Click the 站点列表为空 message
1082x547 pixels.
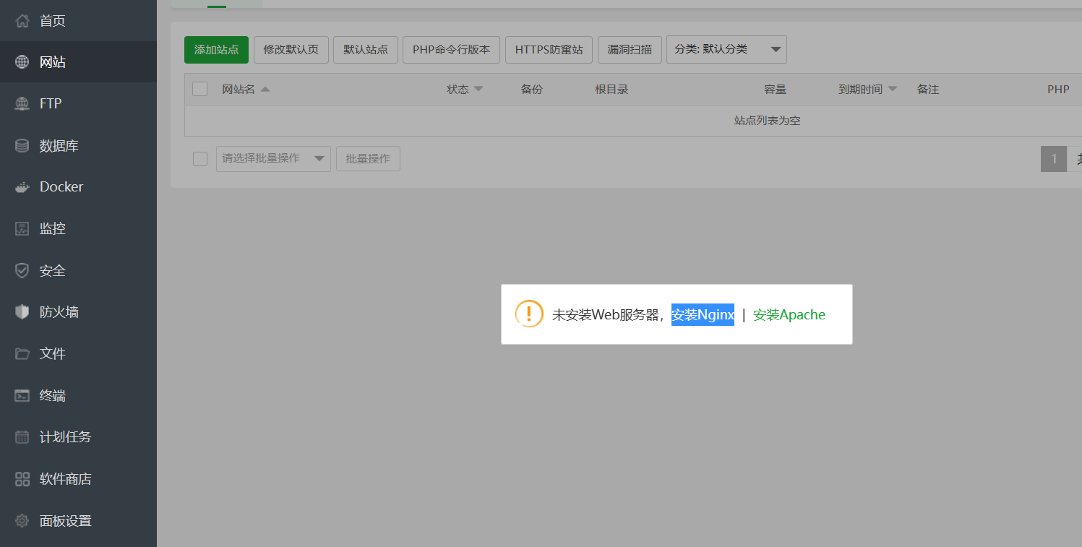coord(767,121)
